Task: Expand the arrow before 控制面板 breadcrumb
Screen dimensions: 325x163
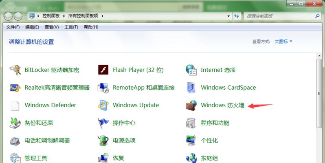Action: (x=38, y=16)
